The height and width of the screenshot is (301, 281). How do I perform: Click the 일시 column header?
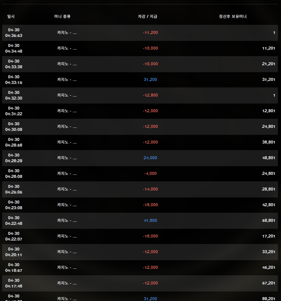pyautogui.click(x=11, y=17)
